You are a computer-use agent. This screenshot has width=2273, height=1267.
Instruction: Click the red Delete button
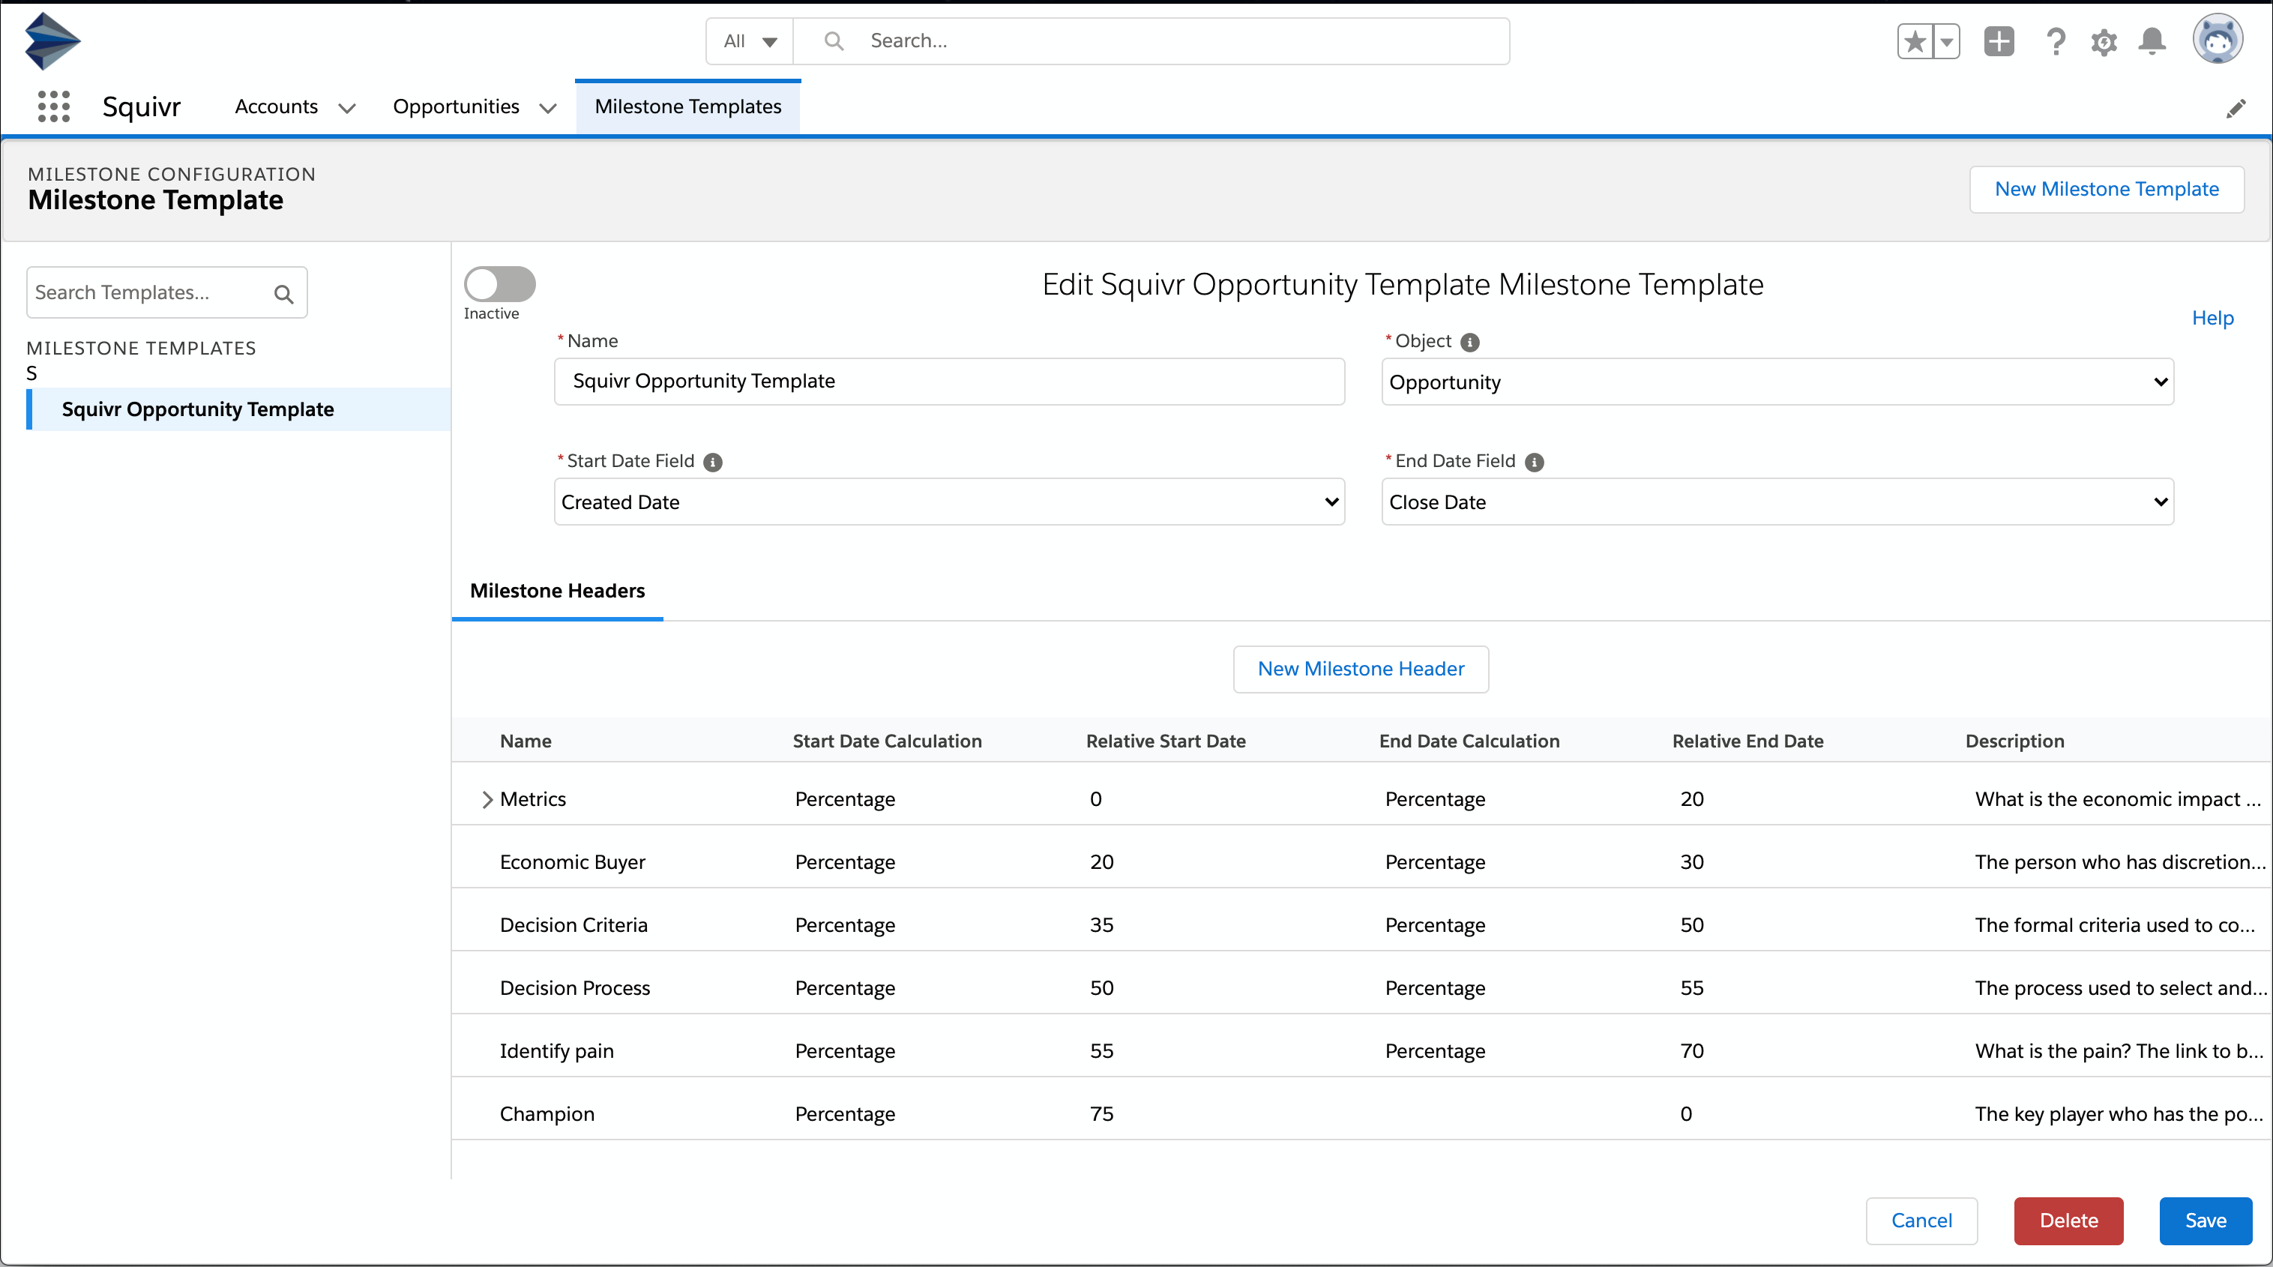tap(2068, 1221)
